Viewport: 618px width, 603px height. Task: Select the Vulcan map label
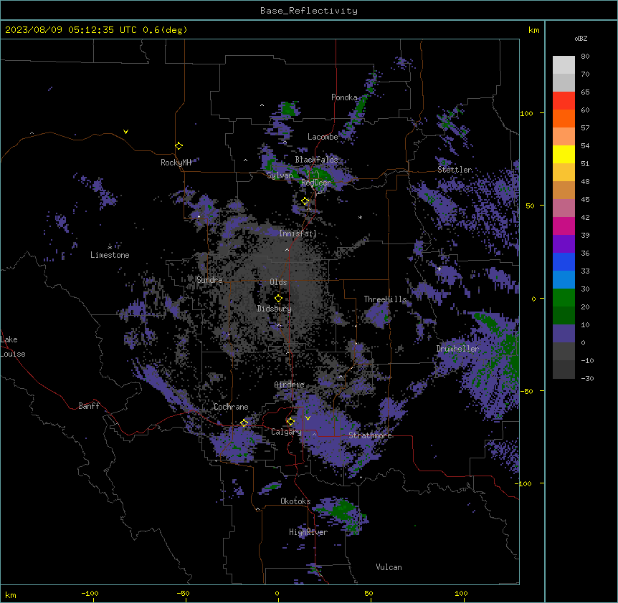[389, 567]
